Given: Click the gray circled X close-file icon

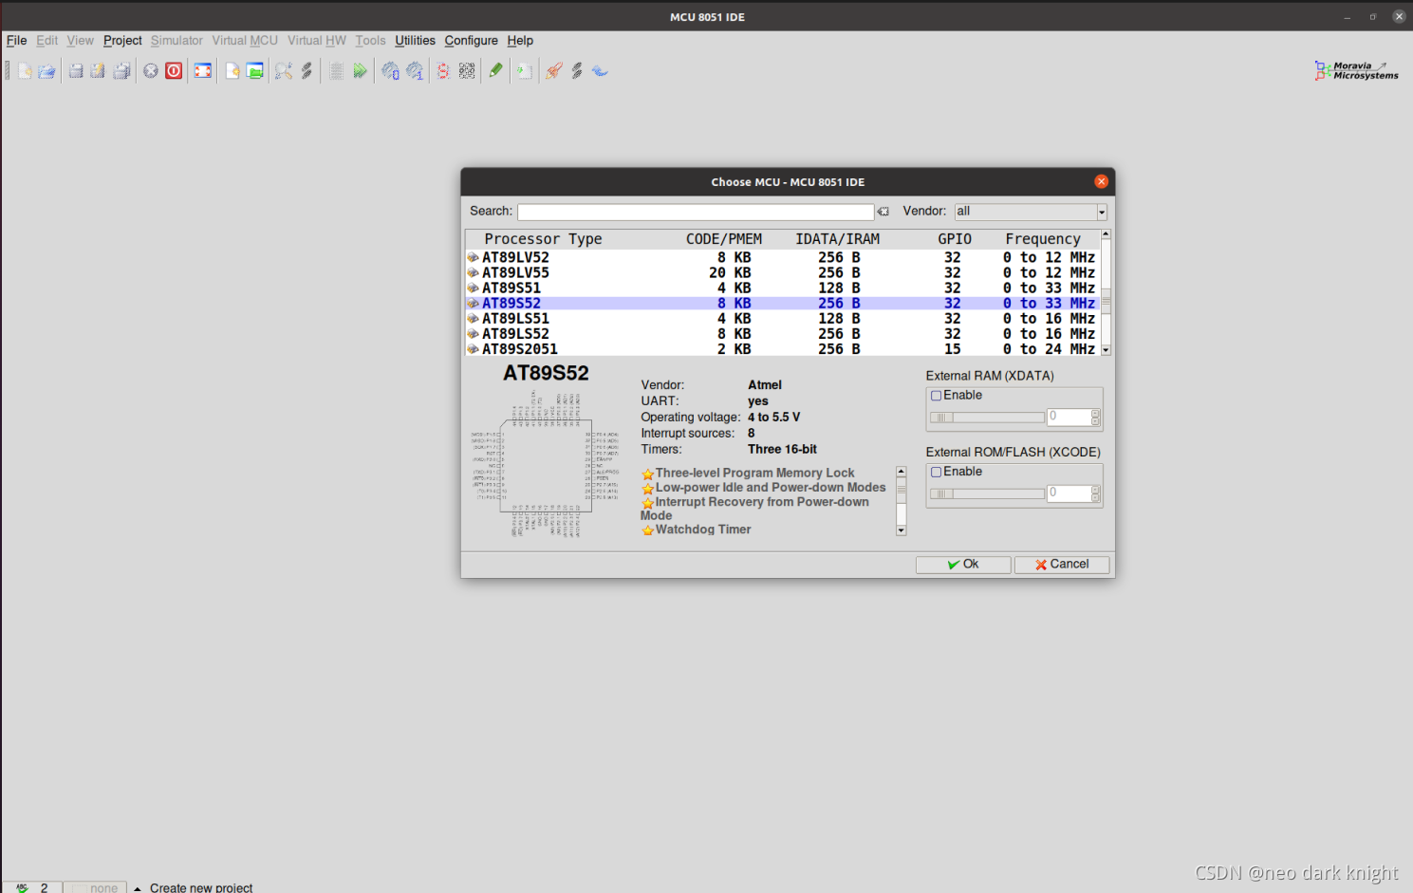Looking at the screenshot, I should [151, 71].
